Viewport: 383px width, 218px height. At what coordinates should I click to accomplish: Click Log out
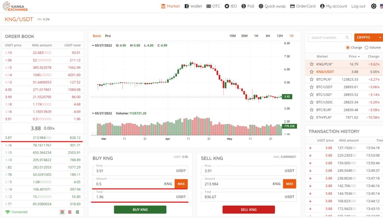(x=358, y=6)
